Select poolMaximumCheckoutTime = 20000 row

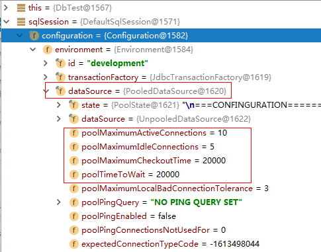161,161
